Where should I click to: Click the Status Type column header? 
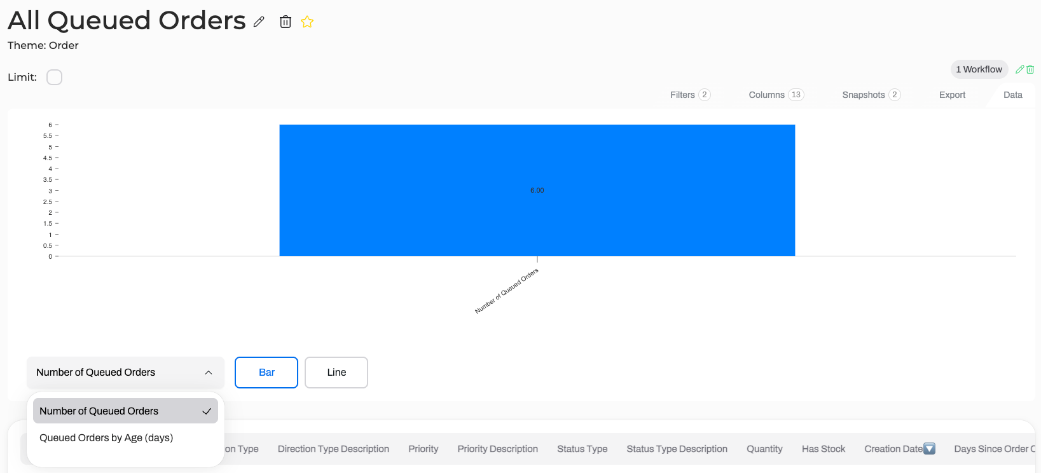583,449
